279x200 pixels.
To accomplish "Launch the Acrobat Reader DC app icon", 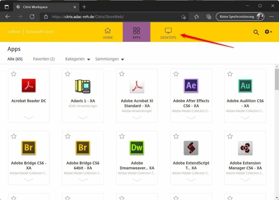I will click(x=29, y=85).
